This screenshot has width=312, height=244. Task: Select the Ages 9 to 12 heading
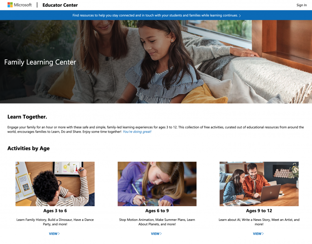(x=259, y=211)
